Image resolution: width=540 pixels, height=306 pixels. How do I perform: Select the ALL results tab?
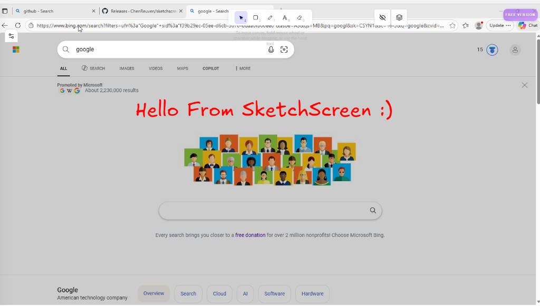tap(64, 68)
